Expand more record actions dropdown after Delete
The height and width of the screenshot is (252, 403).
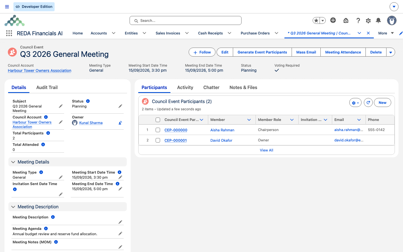pos(391,52)
